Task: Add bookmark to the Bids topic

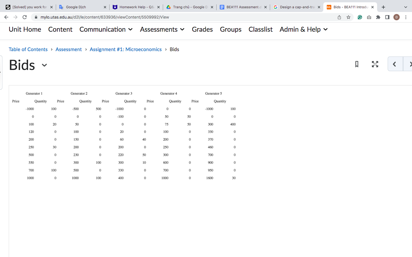Action: [357, 64]
